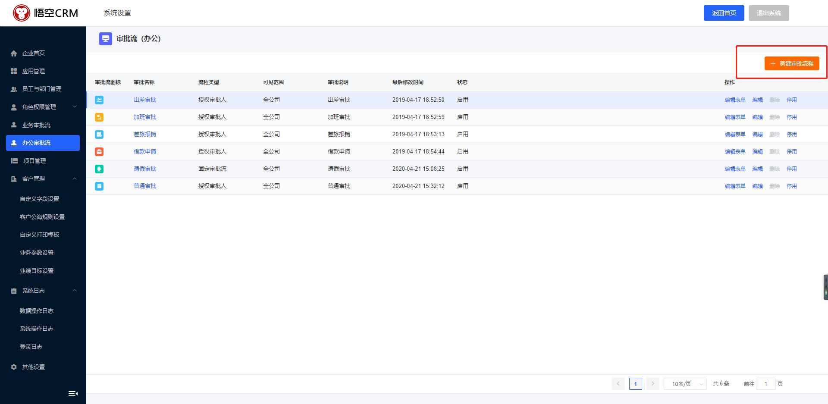Click the 业务审批流 person icon

tap(14, 125)
